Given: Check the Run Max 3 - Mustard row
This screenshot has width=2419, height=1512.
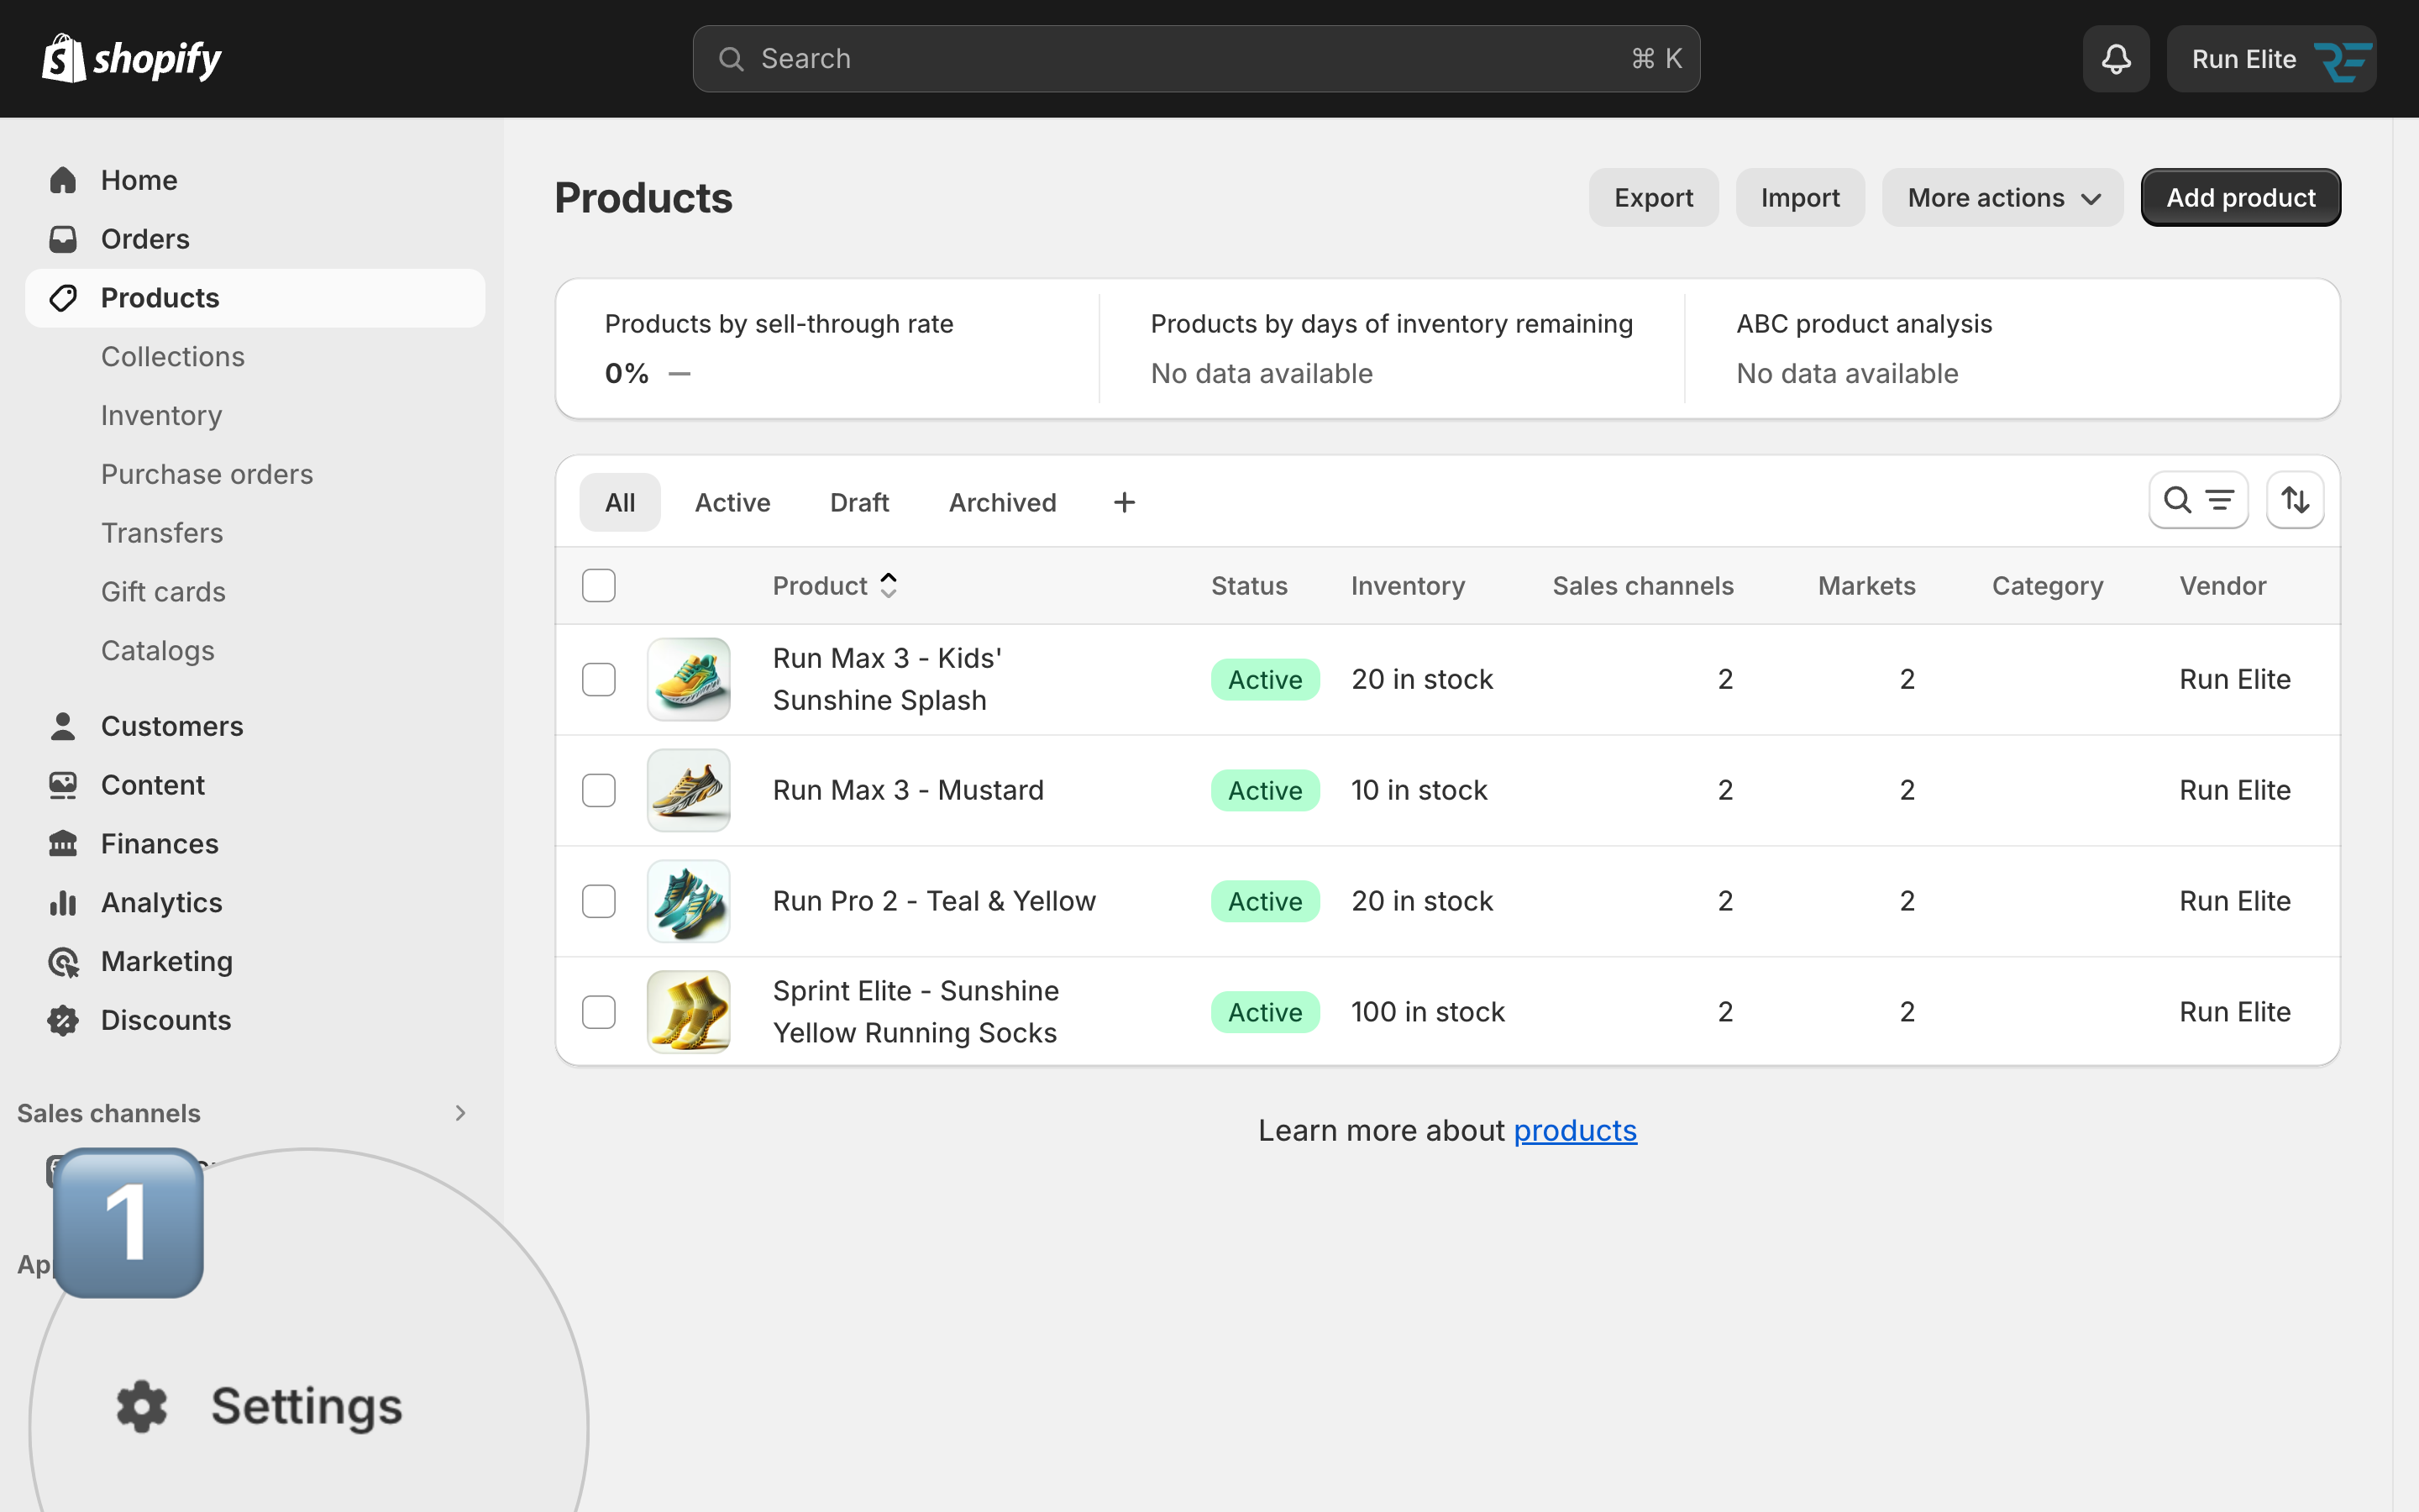Looking at the screenshot, I should (599, 790).
